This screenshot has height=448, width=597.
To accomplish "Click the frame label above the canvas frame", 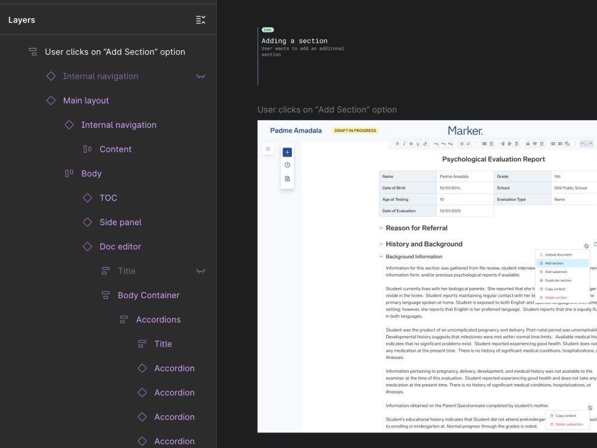I will [x=327, y=110].
